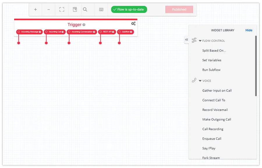Click Incoming Message connector dot
The height and width of the screenshot is (168, 262).
[19, 43]
